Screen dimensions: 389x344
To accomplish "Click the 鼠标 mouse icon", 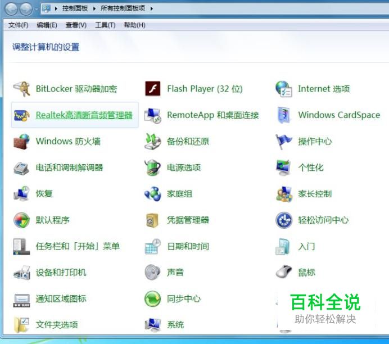I will [x=283, y=272].
